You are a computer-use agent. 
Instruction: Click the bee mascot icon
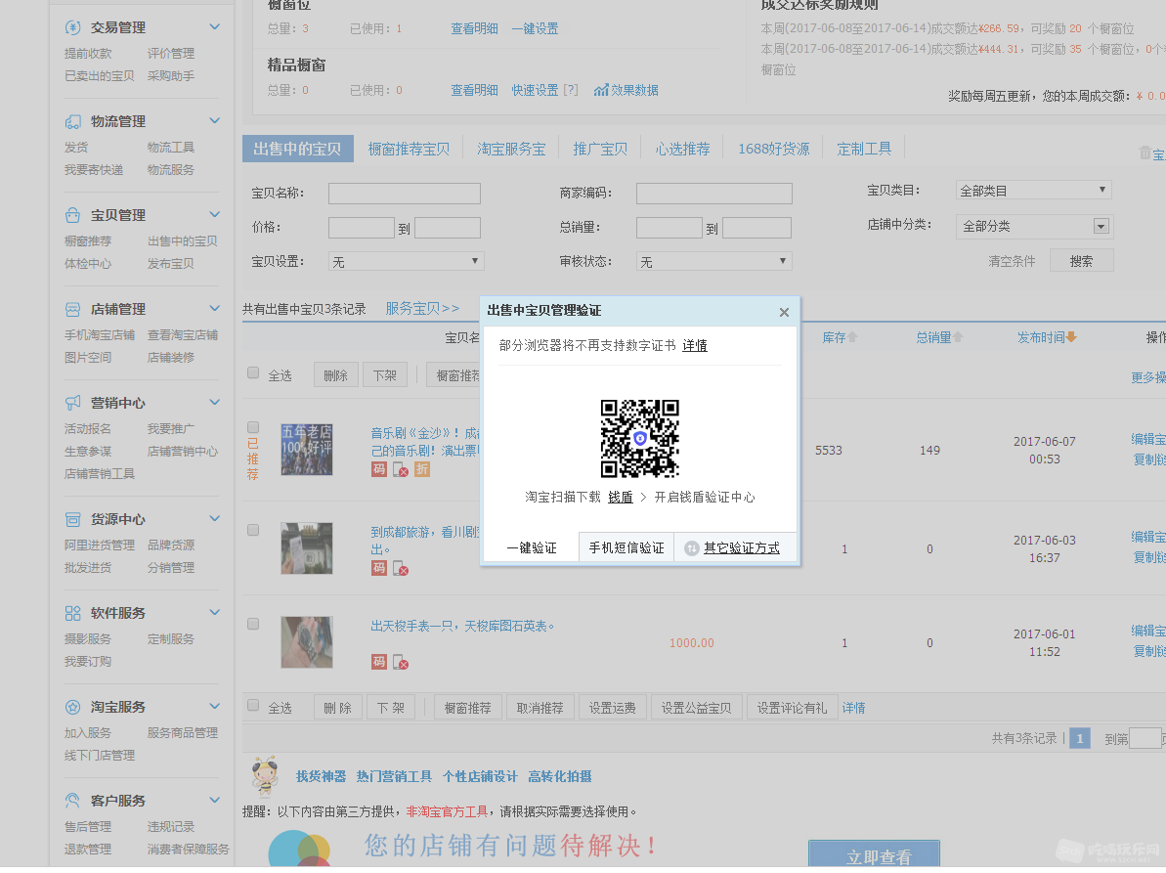pos(265,776)
